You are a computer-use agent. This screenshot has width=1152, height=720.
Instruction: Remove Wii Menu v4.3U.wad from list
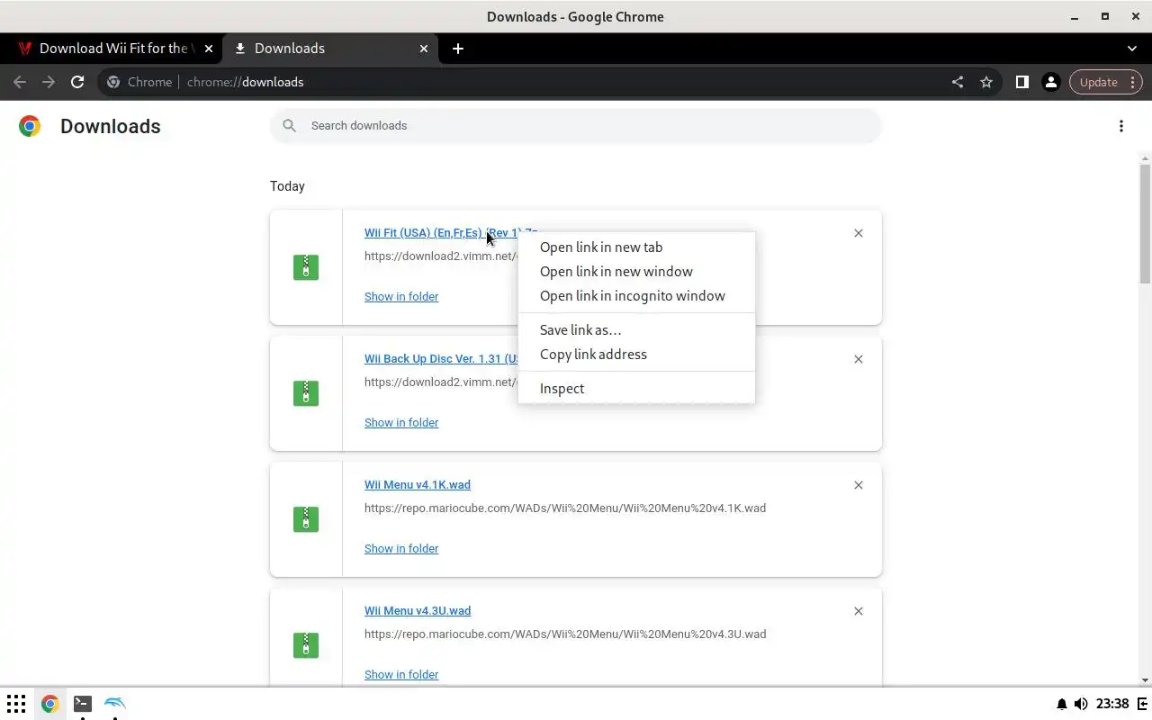pyautogui.click(x=859, y=611)
